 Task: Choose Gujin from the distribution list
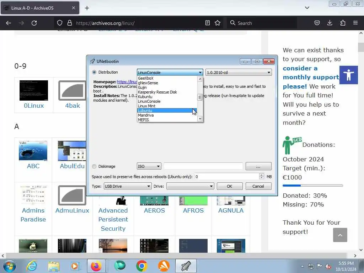(167, 87)
